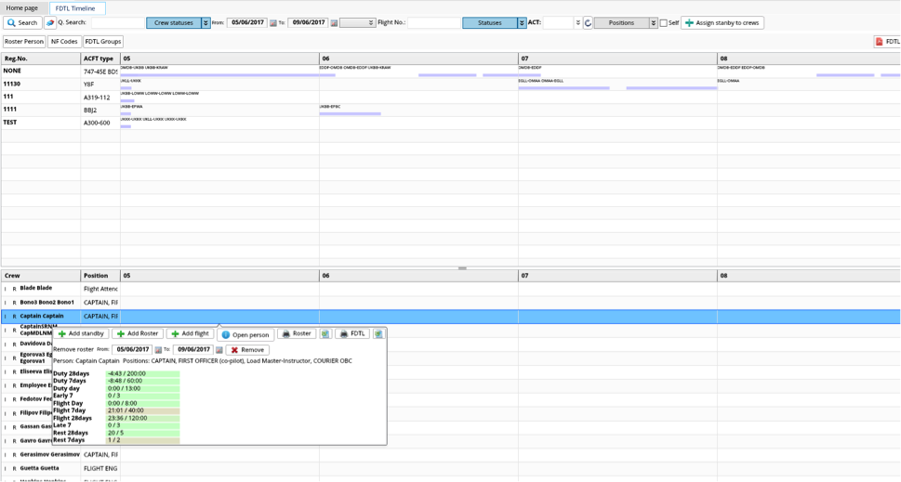Open calendar for Remove roster From date
Image resolution: width=901 pixels, height=482 pixels.
tap(158, 350)
